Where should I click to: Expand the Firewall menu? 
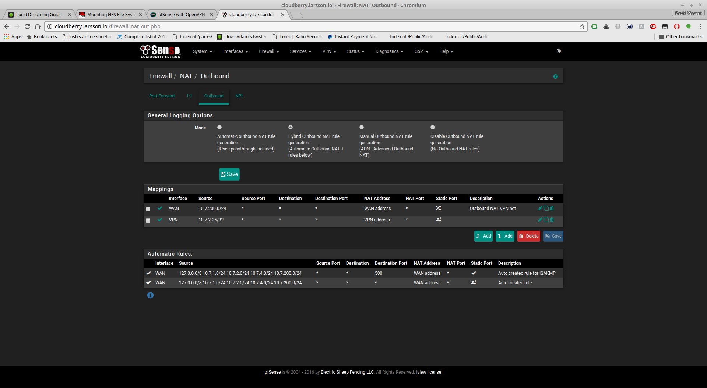pyautogui.click(x=269, y=51)
